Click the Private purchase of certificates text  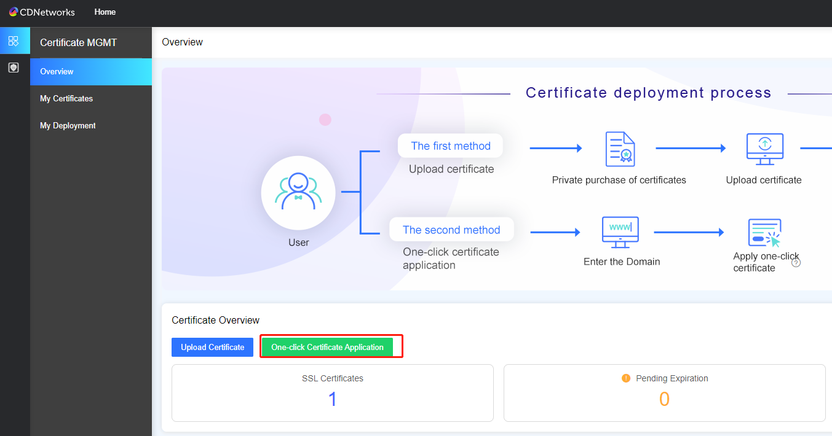(x=619, y=180)
